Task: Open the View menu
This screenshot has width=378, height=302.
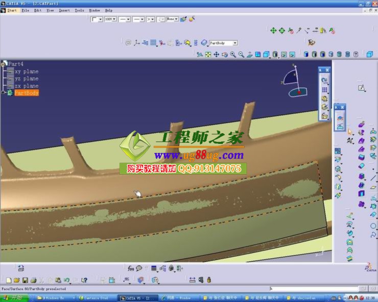Action: click(x=50, y=10)
